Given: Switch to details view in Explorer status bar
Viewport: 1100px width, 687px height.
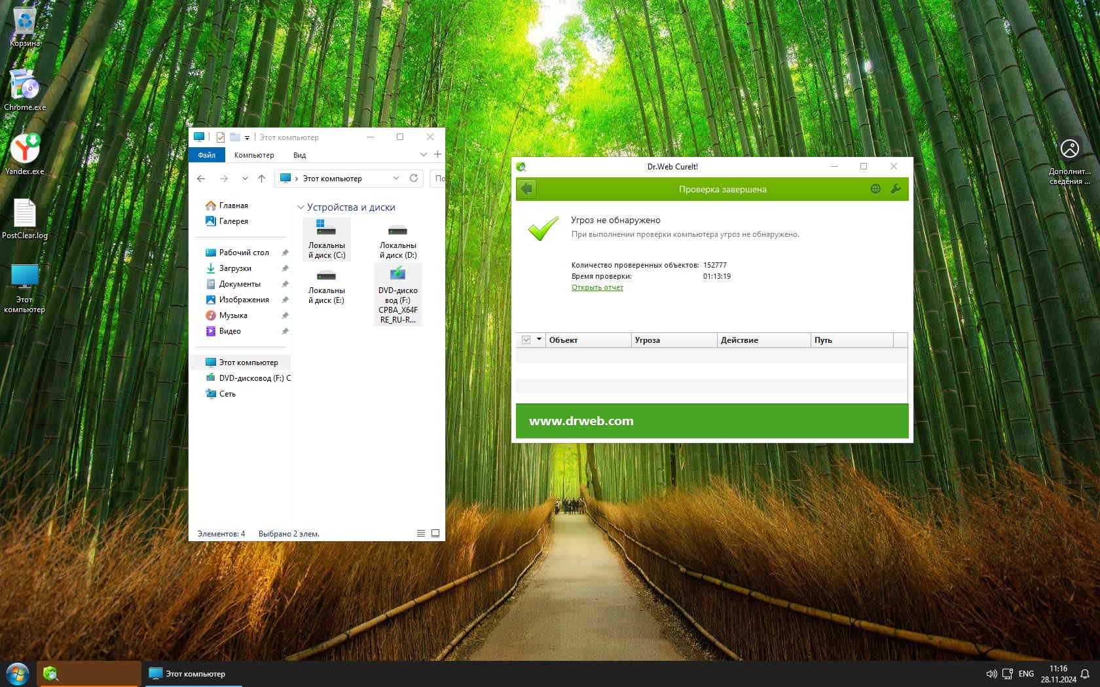Looking at the screenshot, I should [421, 533].
